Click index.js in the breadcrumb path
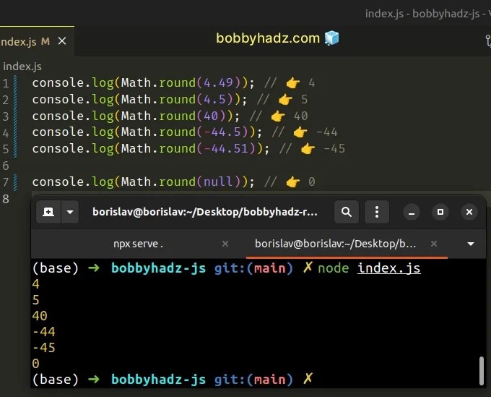This screenshot has width=491, height=397. pyautogui.click(x=22, y=67)
